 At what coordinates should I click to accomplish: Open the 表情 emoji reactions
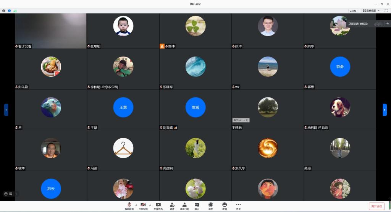tap(225, 206)
